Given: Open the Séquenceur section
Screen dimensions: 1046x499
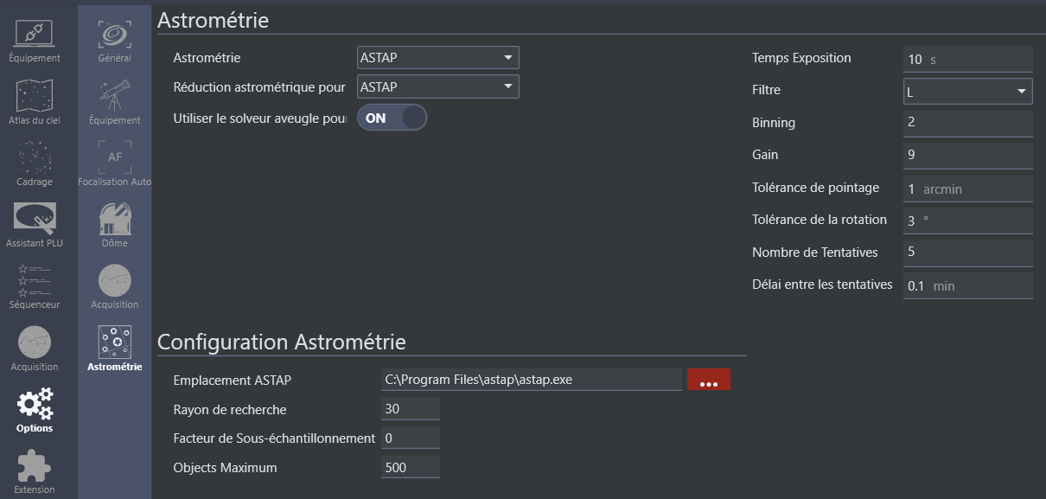Looking at the screenshot, I should tap(35, 285).
